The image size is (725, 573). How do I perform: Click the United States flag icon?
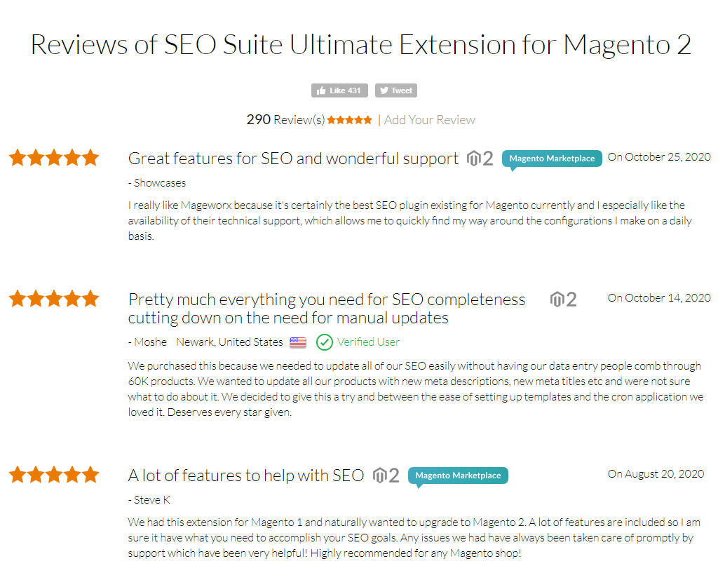297,342
